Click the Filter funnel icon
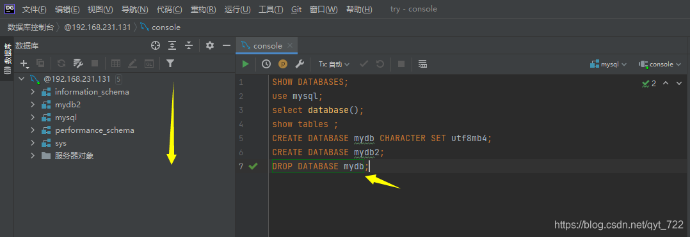This screenshot has width=690, height=237. pos(170,64)
